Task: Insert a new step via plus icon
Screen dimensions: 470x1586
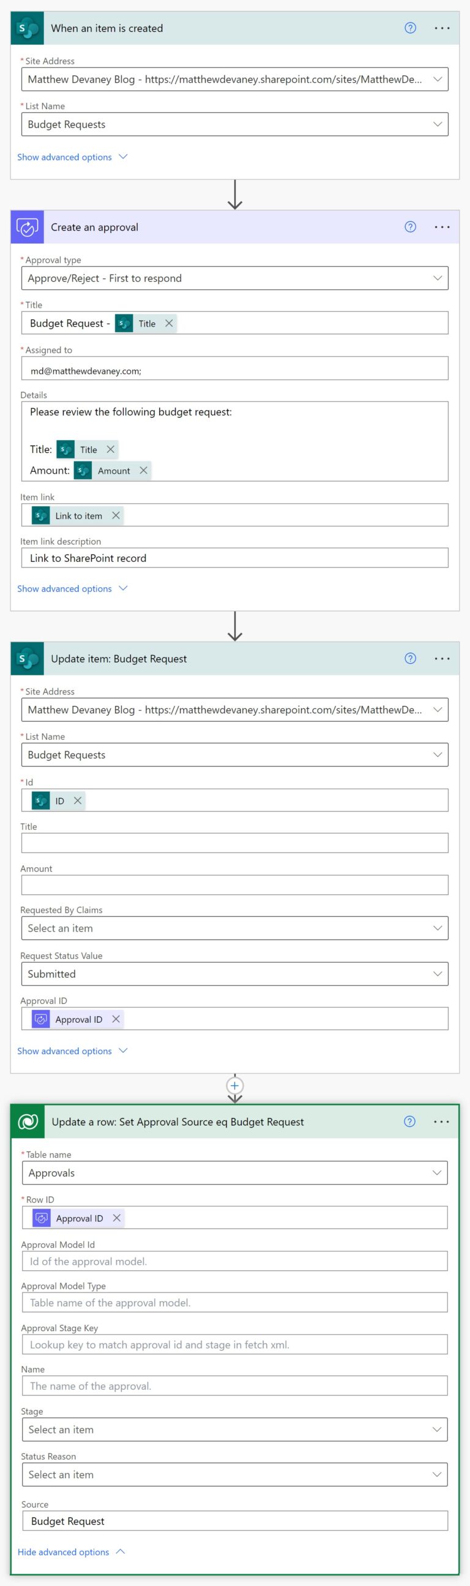Action: (234, 1085)
